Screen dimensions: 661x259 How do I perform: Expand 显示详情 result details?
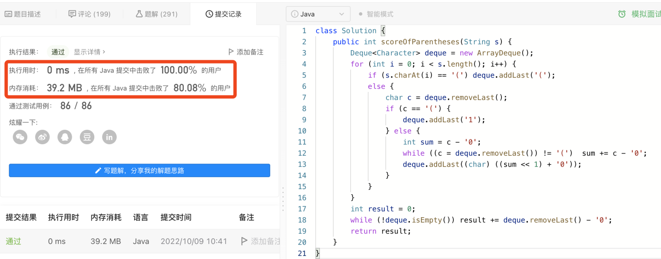89,52
